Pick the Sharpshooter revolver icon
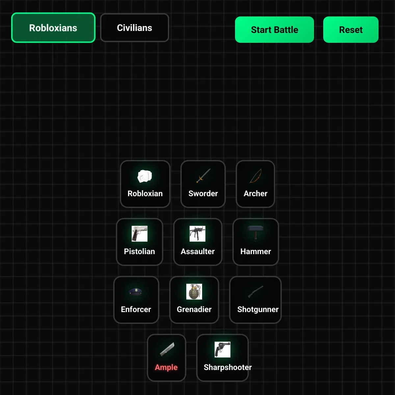Screen dimensions: 395x395 (223, 350)
